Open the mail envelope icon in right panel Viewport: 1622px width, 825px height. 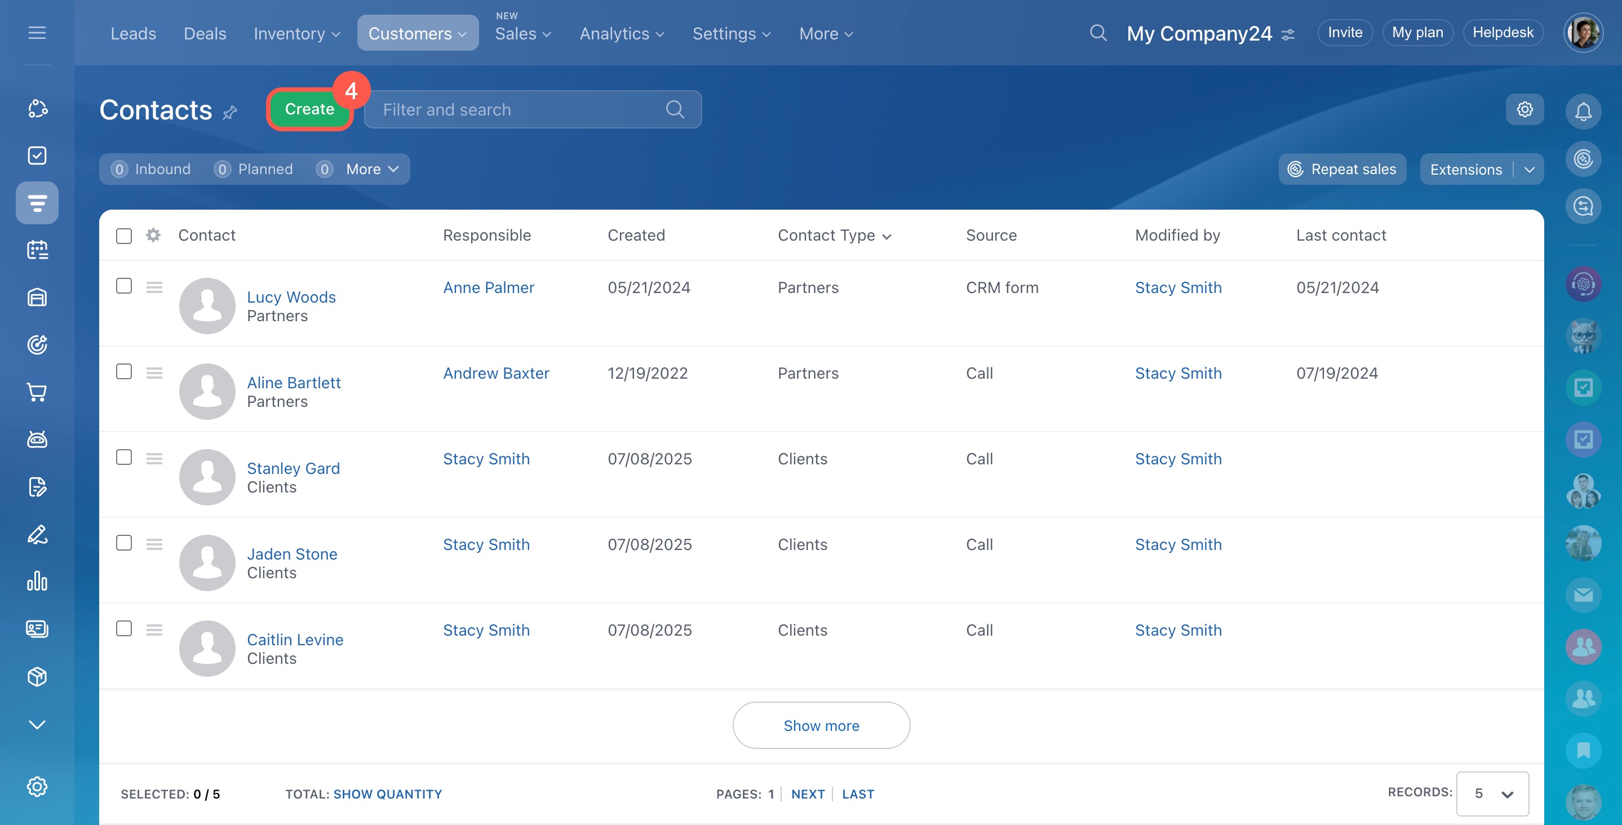coord(1583,595)
